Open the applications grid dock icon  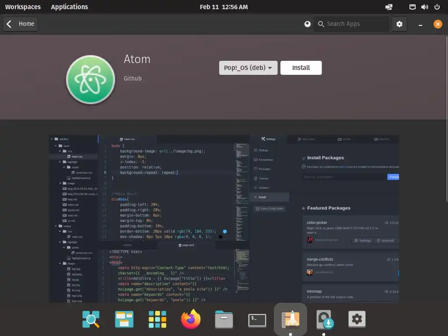[157, 319]
